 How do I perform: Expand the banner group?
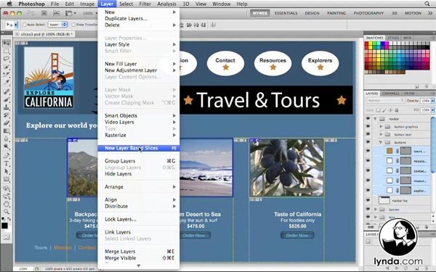[376, 209]
